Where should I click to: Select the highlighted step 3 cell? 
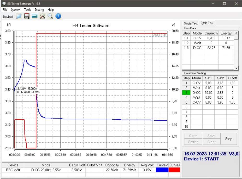pos(186,92)
